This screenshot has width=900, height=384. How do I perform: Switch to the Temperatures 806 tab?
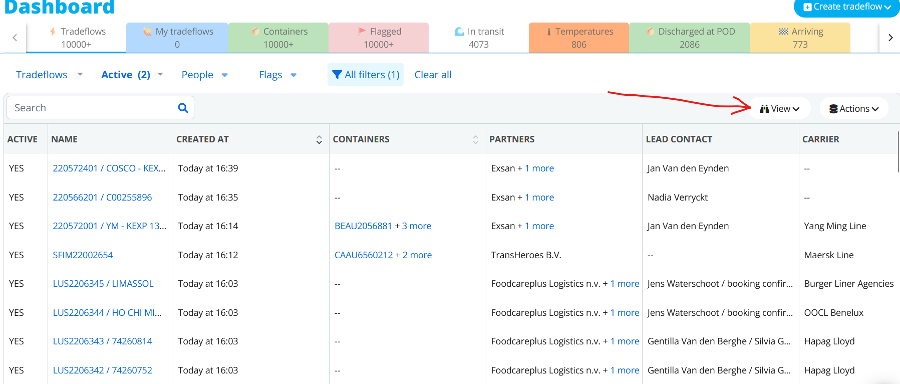point(579,38)
